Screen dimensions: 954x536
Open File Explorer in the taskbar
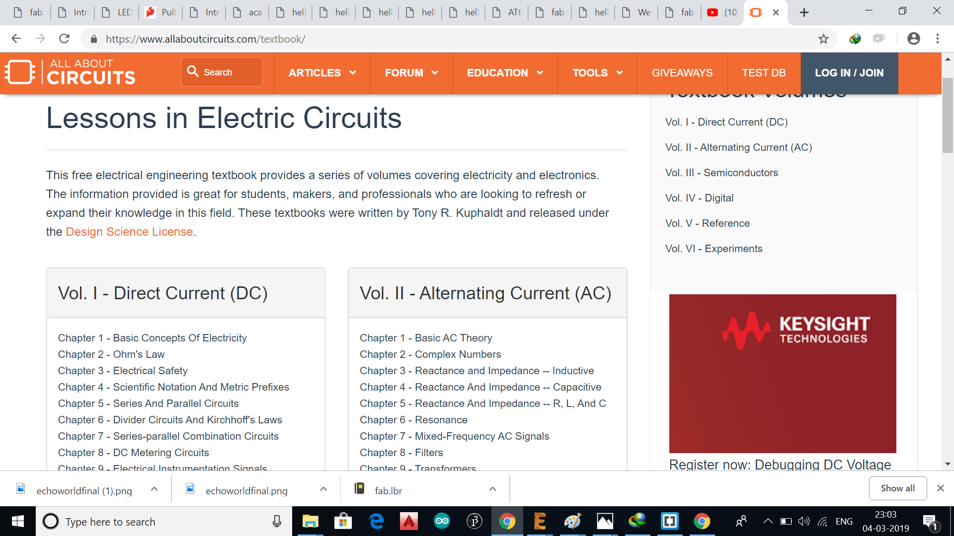point(310,521)
